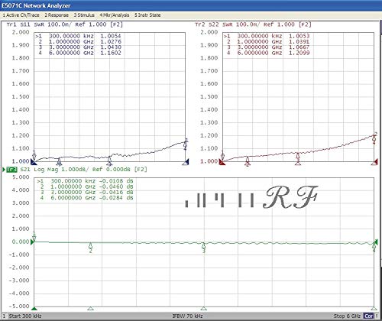Screen dimensions: 382x321
Task: Click marker 2 on S21 trace
Action: point(90,248)
